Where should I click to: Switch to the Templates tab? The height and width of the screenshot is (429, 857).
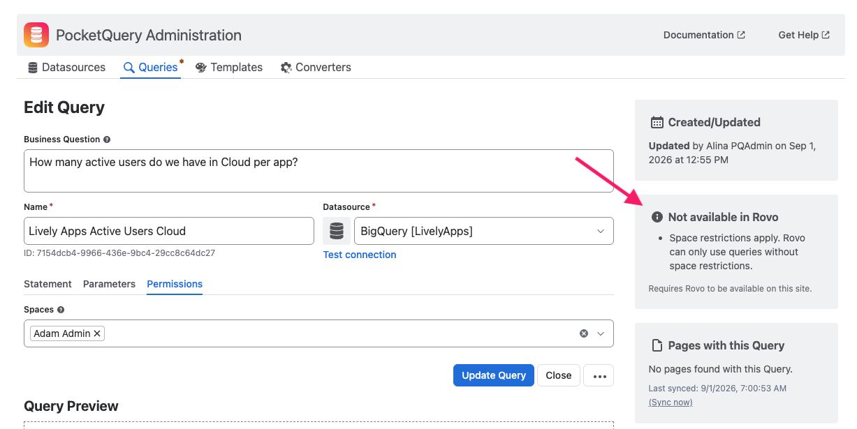[229, 68]
